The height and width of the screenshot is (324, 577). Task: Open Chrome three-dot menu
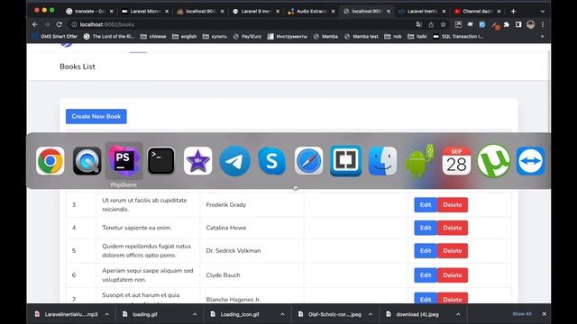[x=543, y=24]
